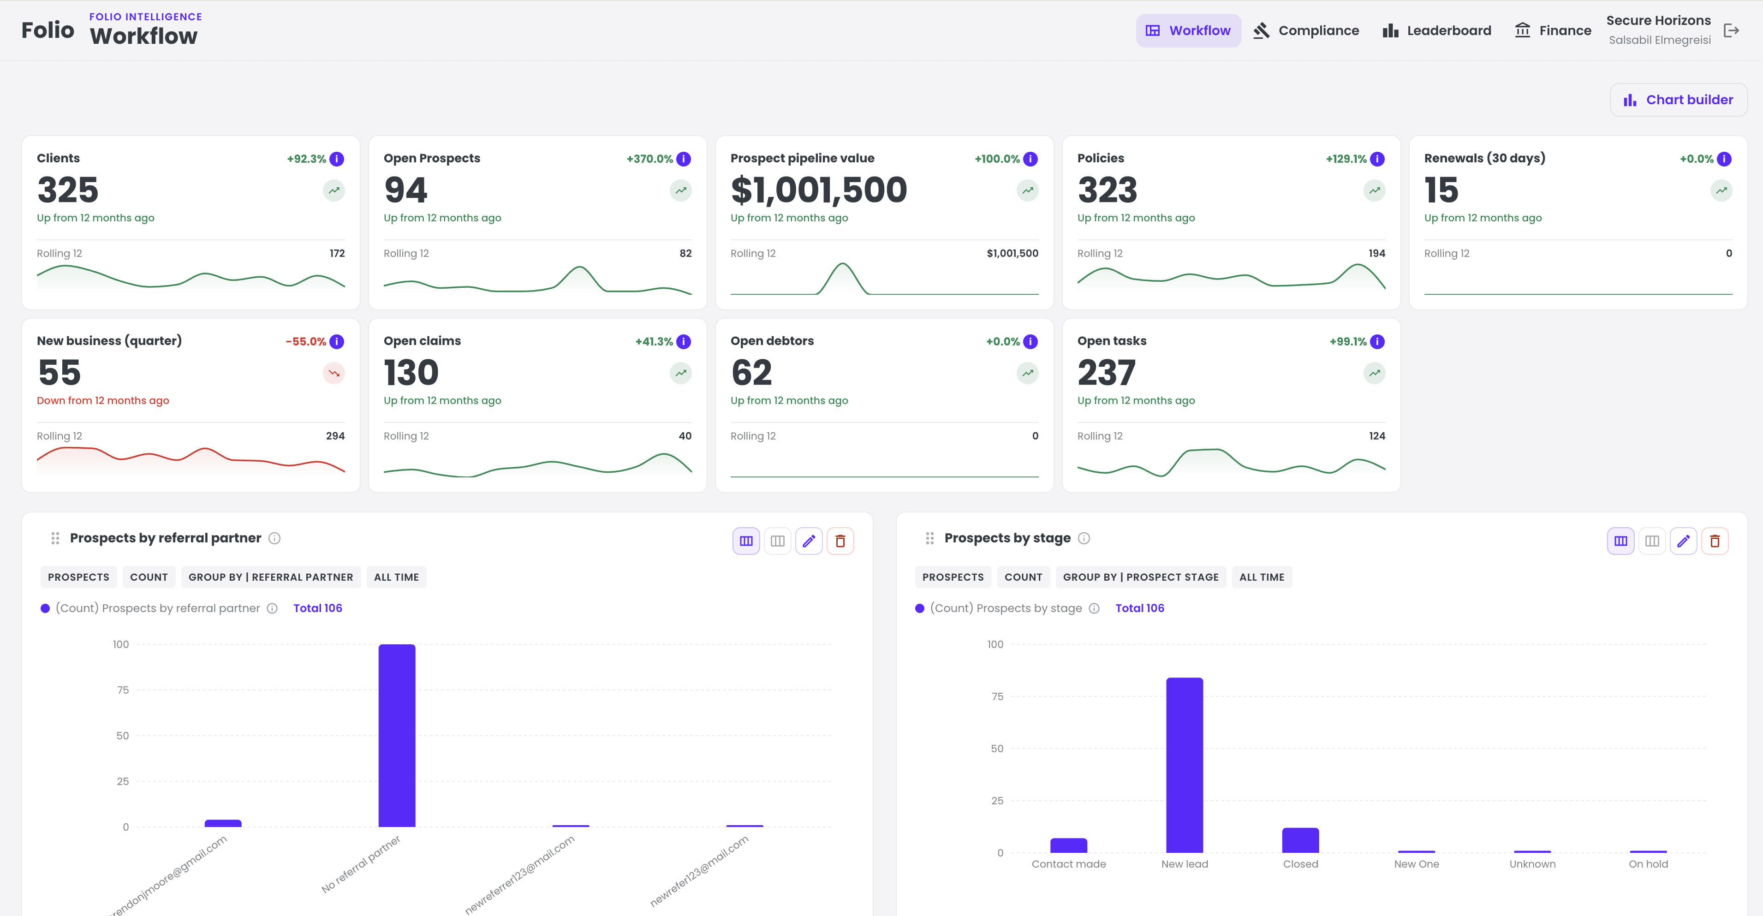Click info icon next to Prospects by referral partner title

click(274, 538)
